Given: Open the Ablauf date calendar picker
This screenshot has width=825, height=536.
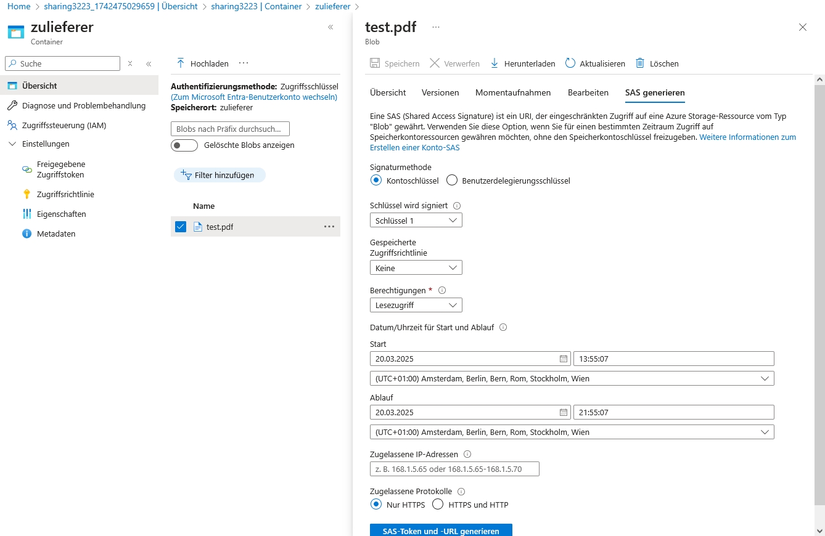Looking at the screenshot, I should [x=563, y=412].
